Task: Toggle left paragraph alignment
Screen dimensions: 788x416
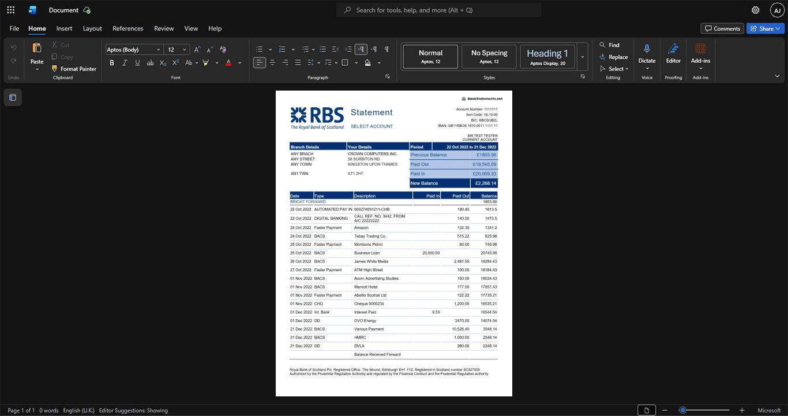Action: [x=260, y=62]
